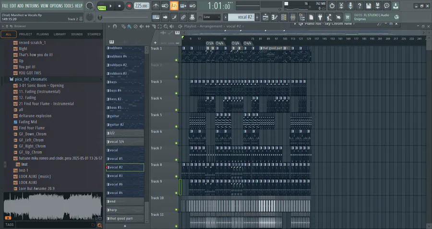Select the ALL browser tab
Screen dimensions: 432x229
(9, 34)
